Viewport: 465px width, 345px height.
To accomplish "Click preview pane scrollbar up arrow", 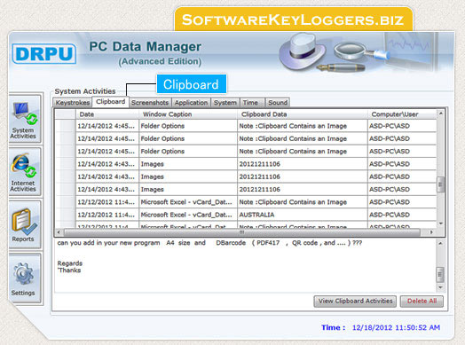I will click(x=440, y=244).
